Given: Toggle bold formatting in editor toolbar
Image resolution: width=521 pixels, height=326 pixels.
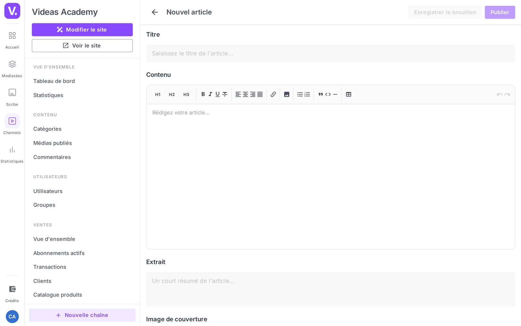Looking at the screenshot, I should click(203, 94).
